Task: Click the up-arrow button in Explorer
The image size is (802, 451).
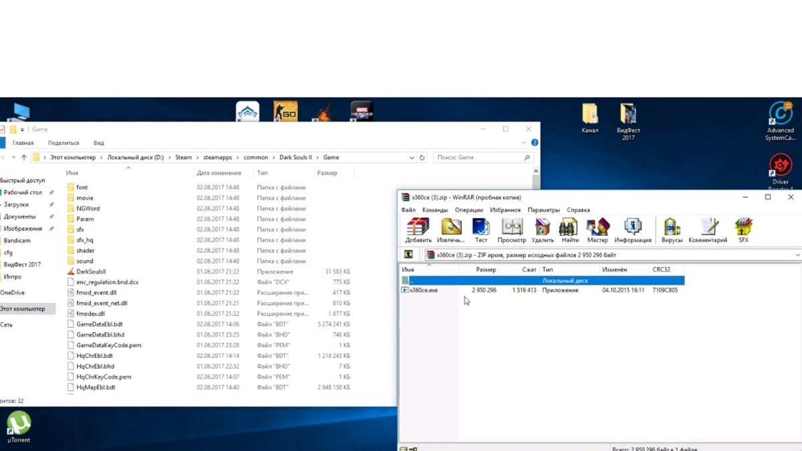Action: pos(24,158)
